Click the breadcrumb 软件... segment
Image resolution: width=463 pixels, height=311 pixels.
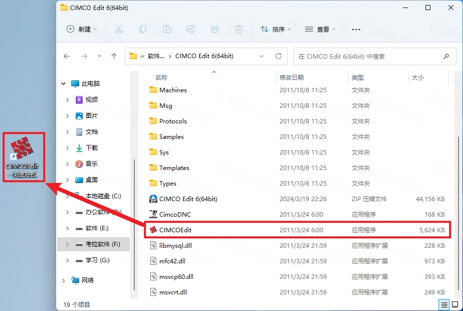click(156, 56)
